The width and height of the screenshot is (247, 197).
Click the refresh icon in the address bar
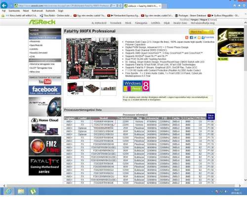click(x=121, y=6)
